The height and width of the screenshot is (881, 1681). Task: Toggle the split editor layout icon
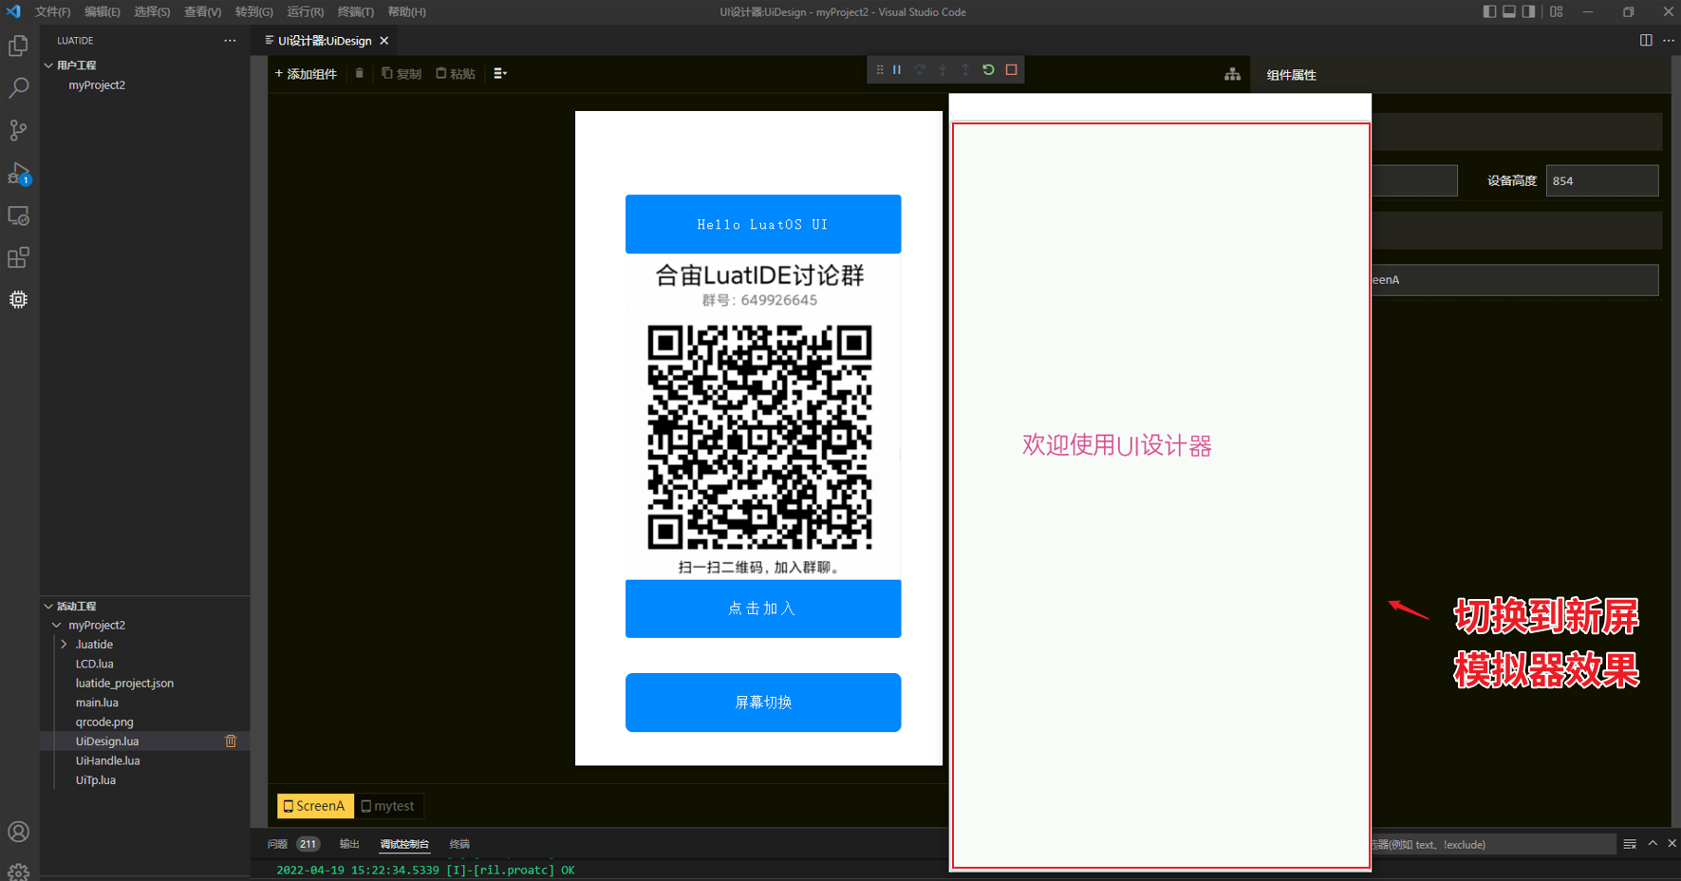(x=1645, y=40)
